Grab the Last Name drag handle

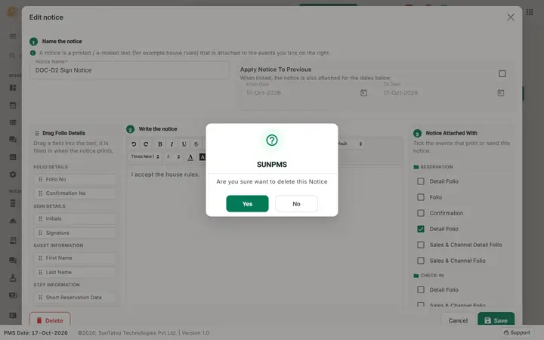tap(40, 272)
